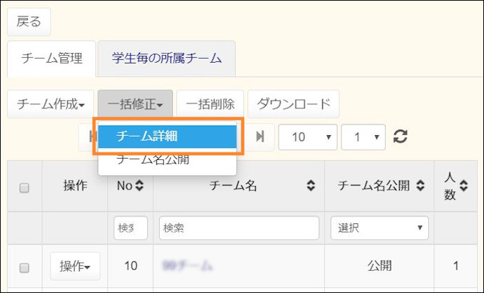This screenshot has width=484, height=293.
Task: Open the page number selector showing 1
Action: [363, 137]
